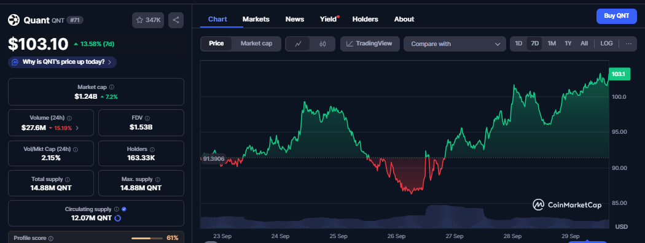Show Volume (24h) info icon
Viewport: 645px width, 243px height.
click(69, 118)
